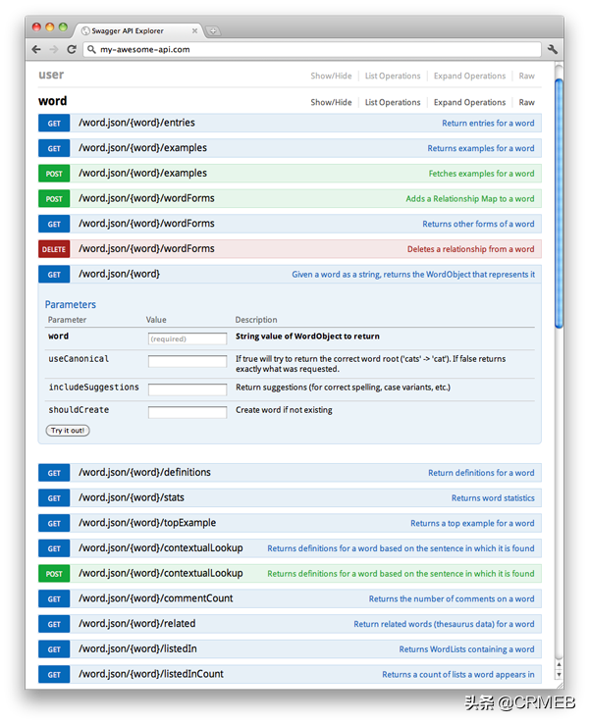Click the required word value field
Image resolution: width=589 pixels, height=724 pixels.
coord(187,338)
